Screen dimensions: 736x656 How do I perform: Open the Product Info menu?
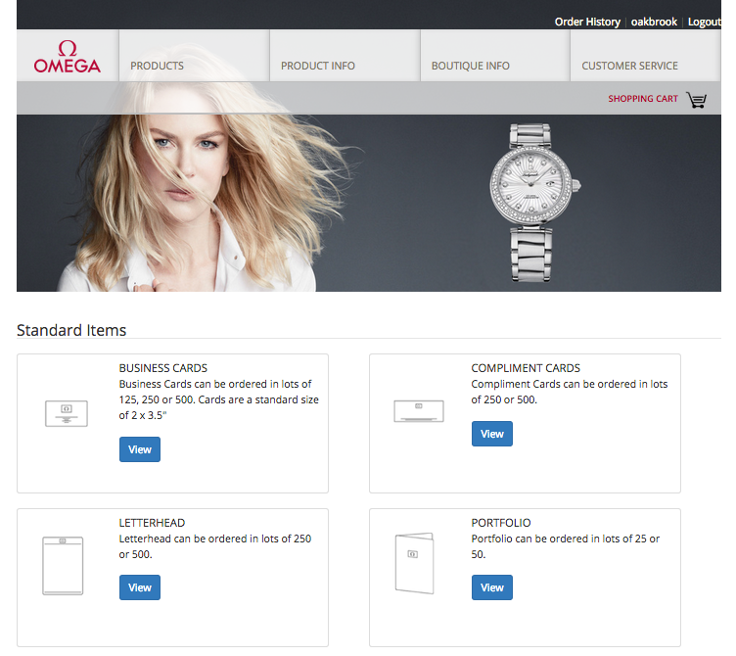[318, 66]
